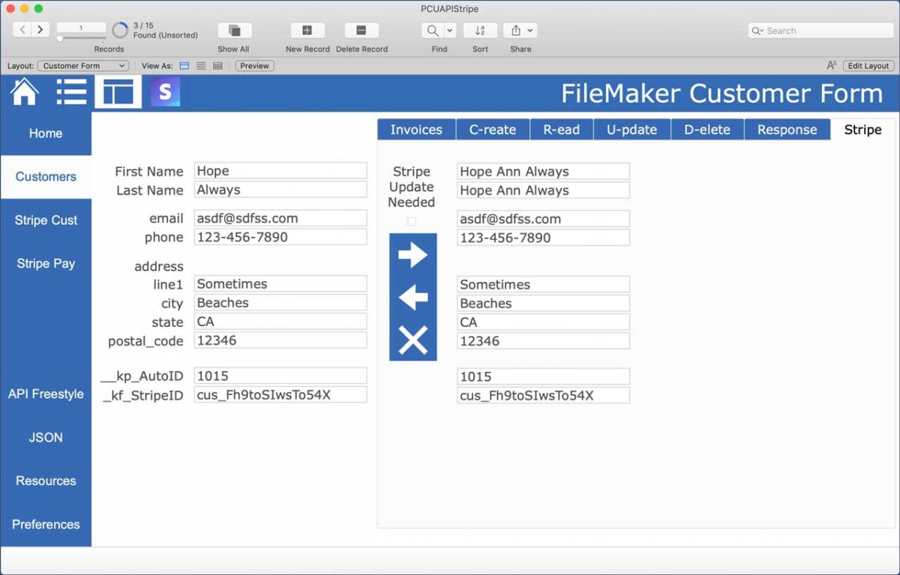Click inside the email field showing asdf@sdfss.com
Viewport: 900px width, 575px height.
tap(280, 218)
